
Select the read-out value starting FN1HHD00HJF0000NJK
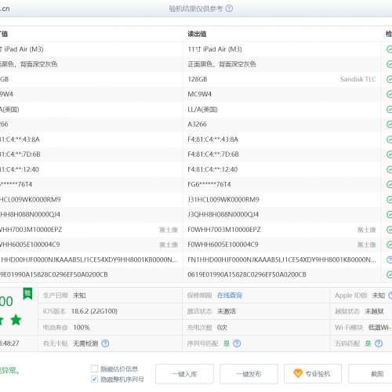(x=281, y=260)
